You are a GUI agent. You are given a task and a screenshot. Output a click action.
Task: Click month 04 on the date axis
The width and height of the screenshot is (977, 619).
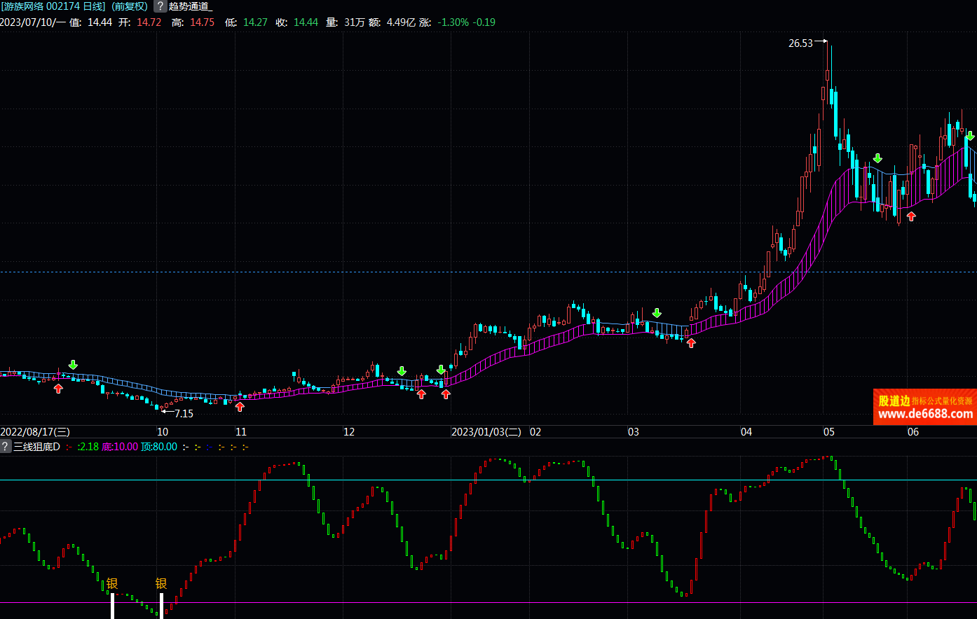[746, 432]
